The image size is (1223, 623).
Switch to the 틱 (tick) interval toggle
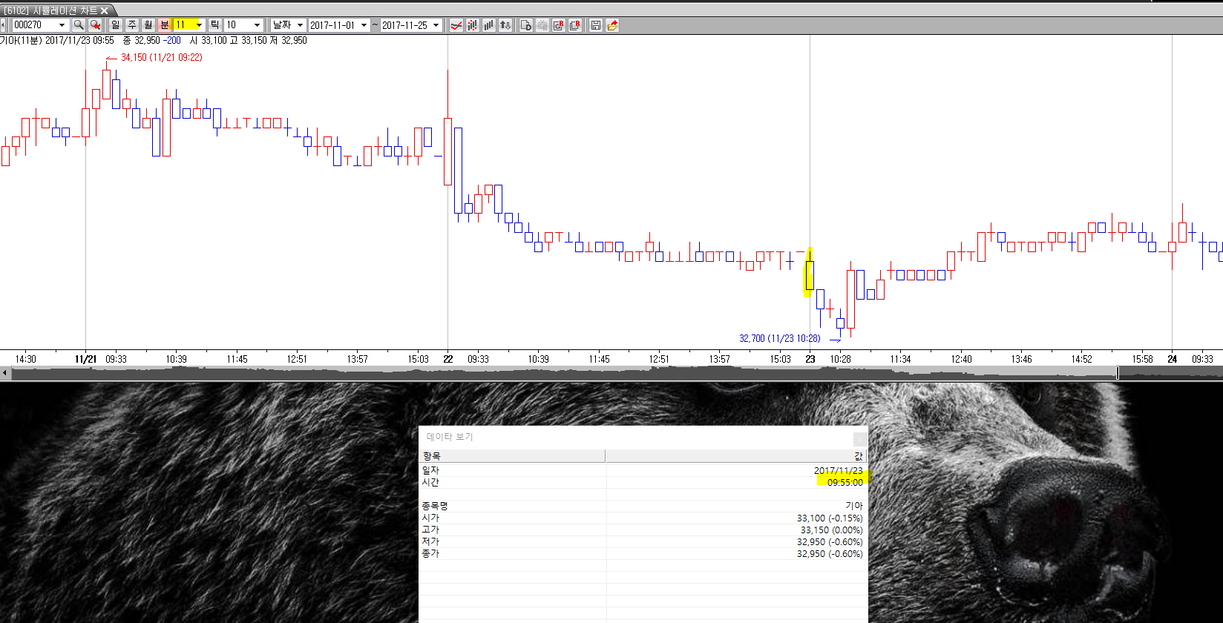214,25
